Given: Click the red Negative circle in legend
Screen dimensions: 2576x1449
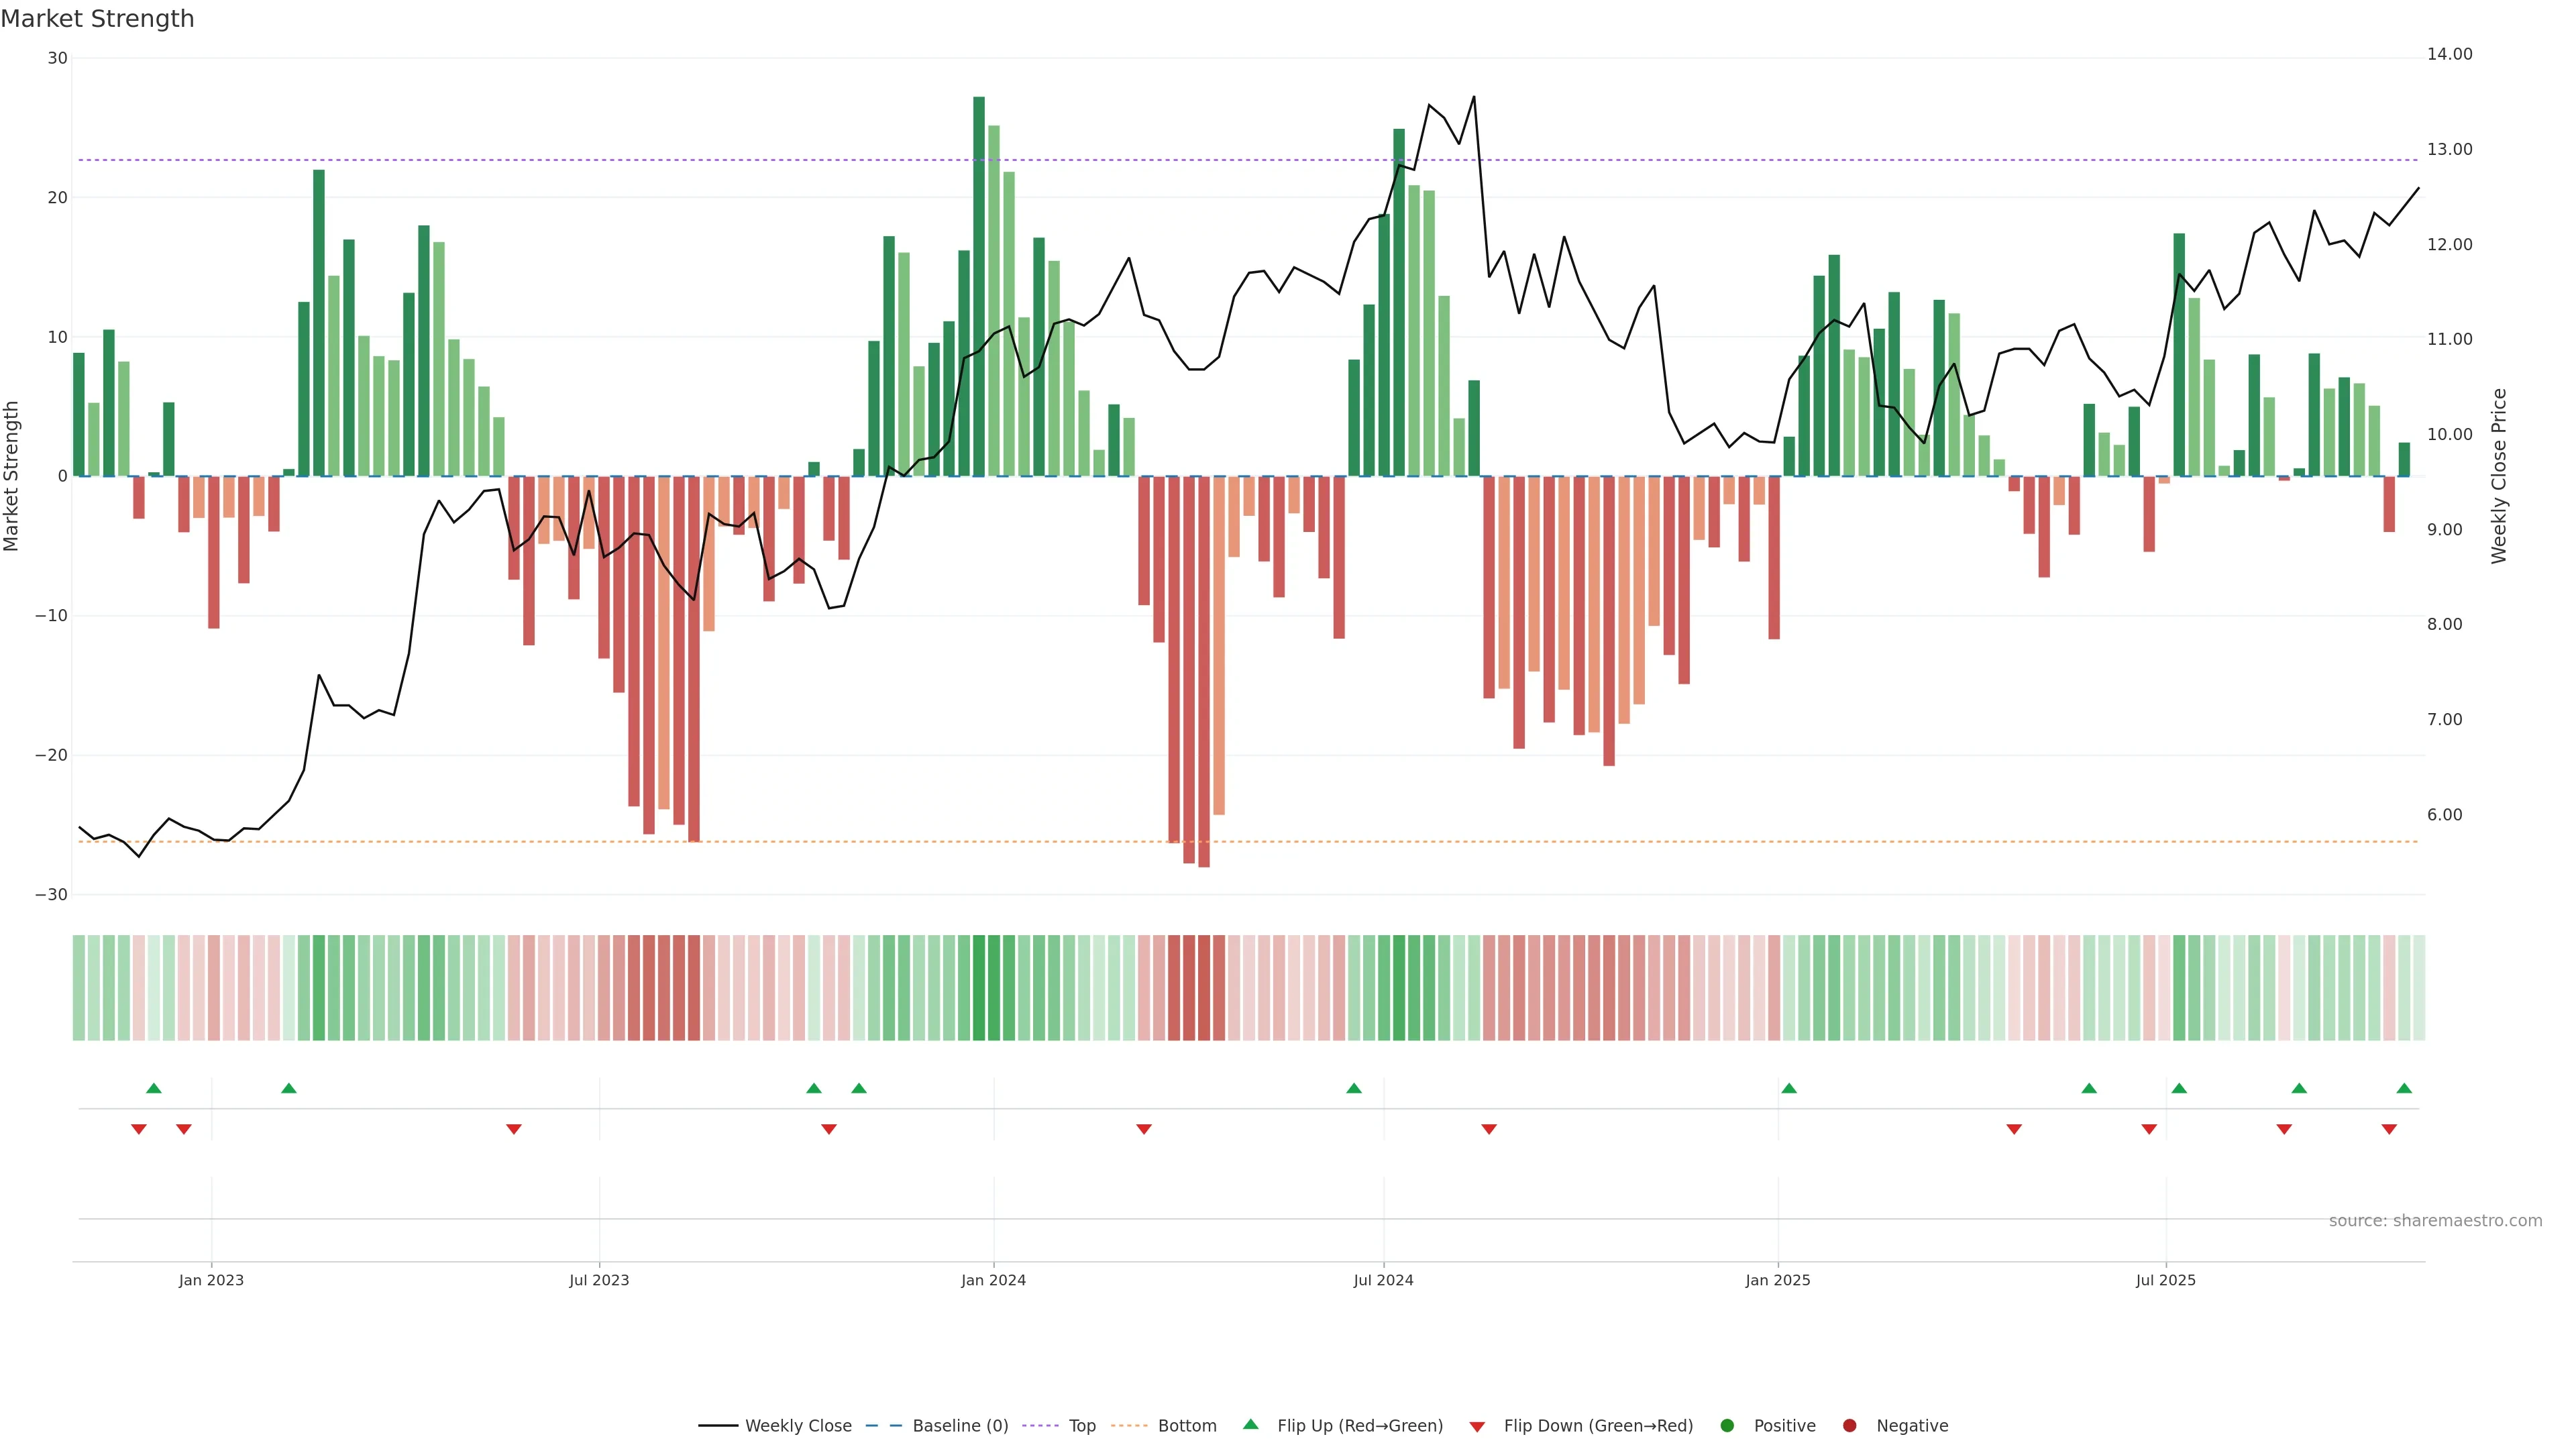Looking at the screenshot, I should pyautogui.click(x=1849, y=1425).
